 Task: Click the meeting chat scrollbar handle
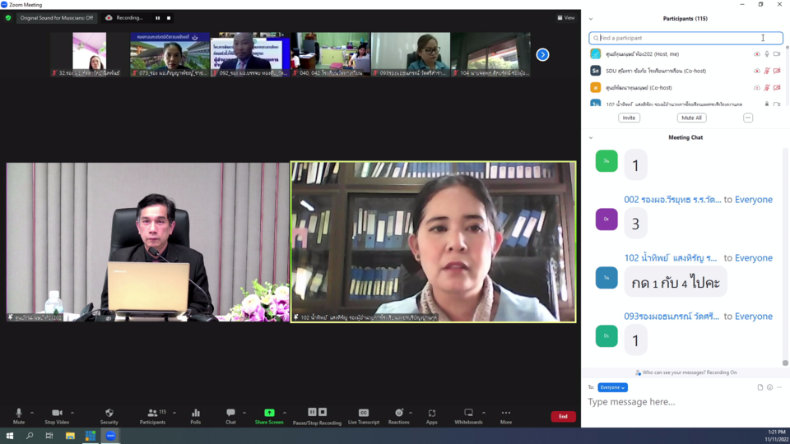[785, 363]
